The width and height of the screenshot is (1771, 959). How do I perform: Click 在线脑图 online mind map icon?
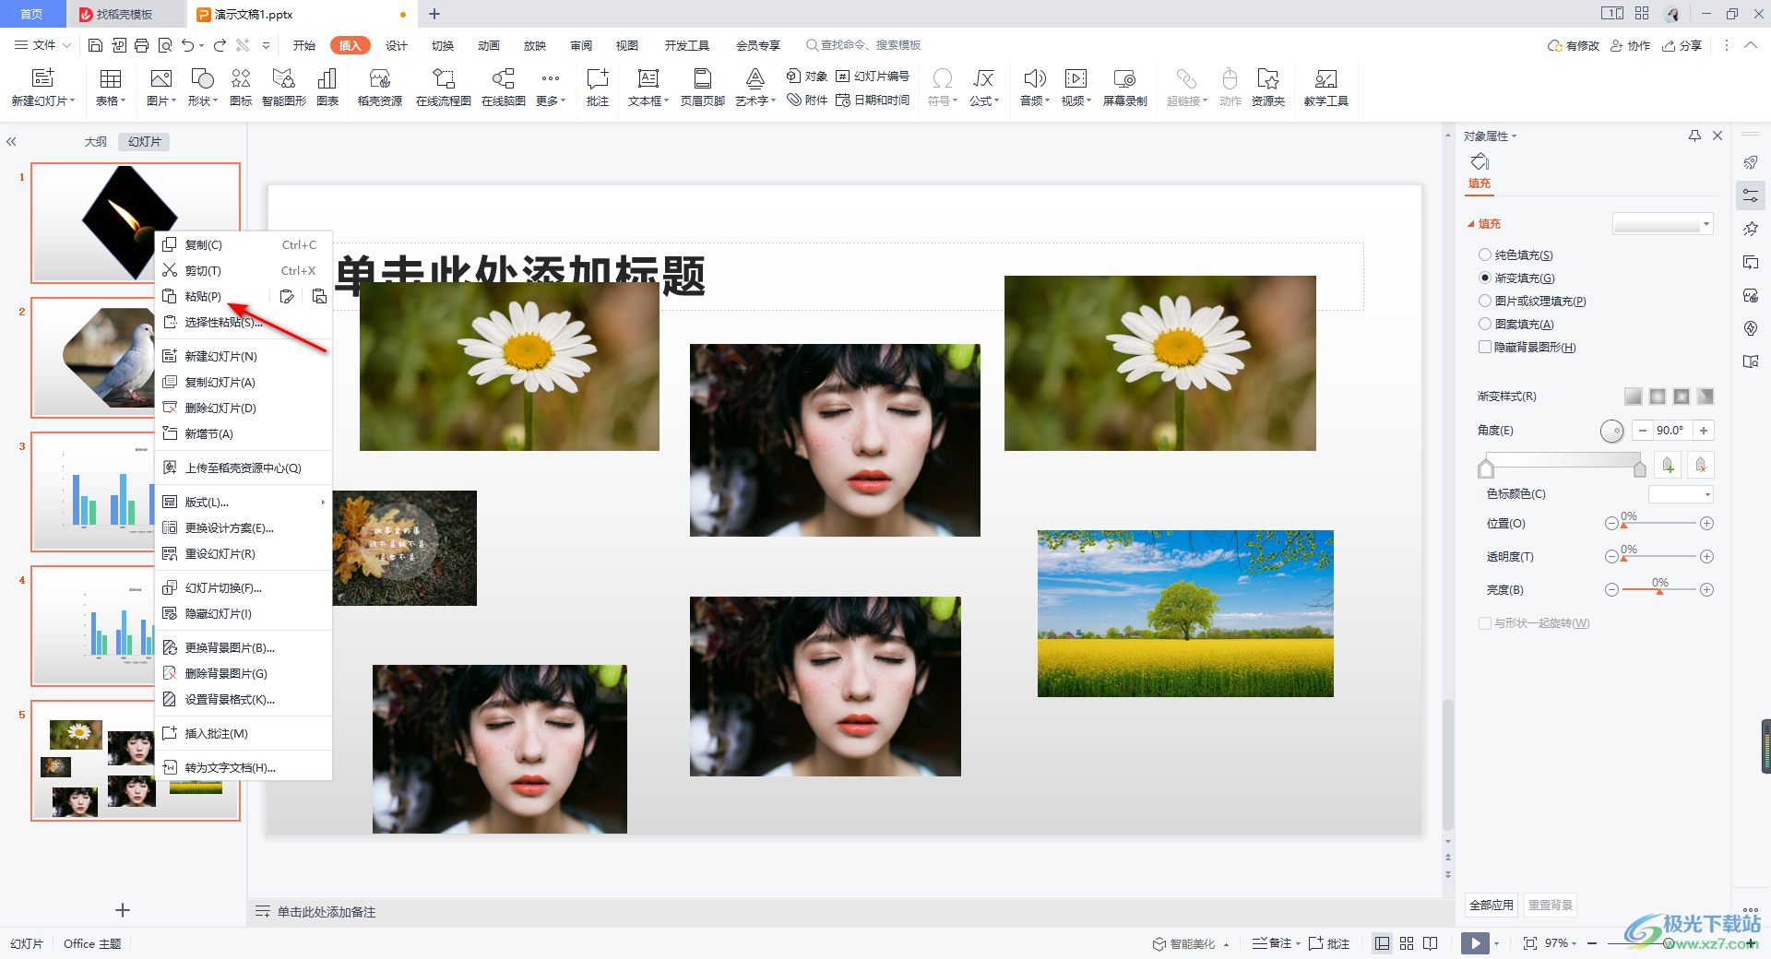pos(504,78)
